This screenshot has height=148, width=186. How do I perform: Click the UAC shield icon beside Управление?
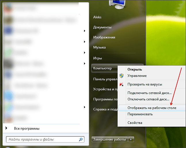click(x=122, y=76)
